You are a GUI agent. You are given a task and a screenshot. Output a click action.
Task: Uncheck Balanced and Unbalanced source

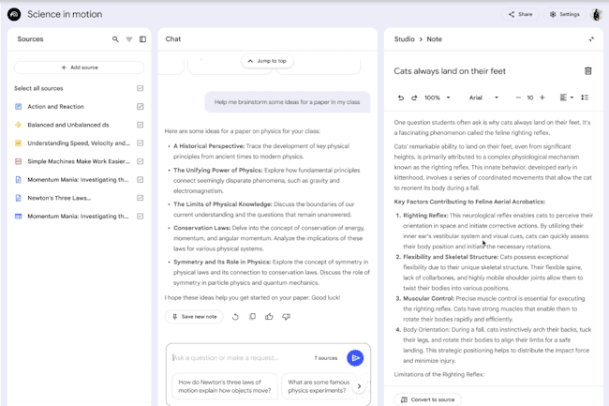(x=141, y=125)
